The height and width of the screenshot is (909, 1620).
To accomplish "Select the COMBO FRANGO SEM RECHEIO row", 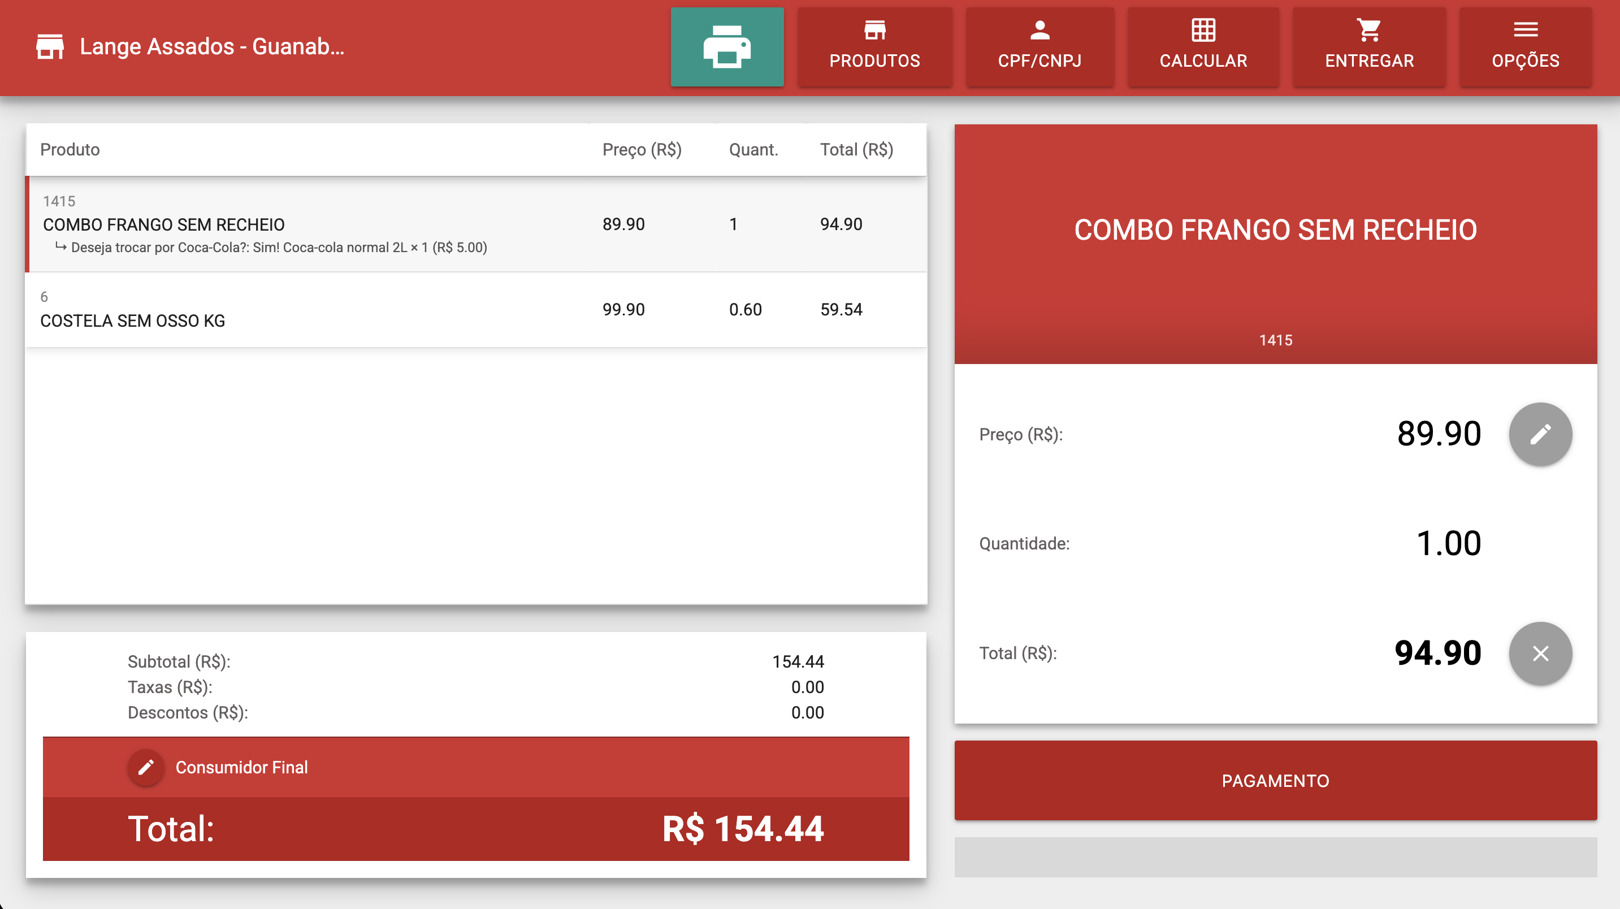I will [x=314, y=224].
